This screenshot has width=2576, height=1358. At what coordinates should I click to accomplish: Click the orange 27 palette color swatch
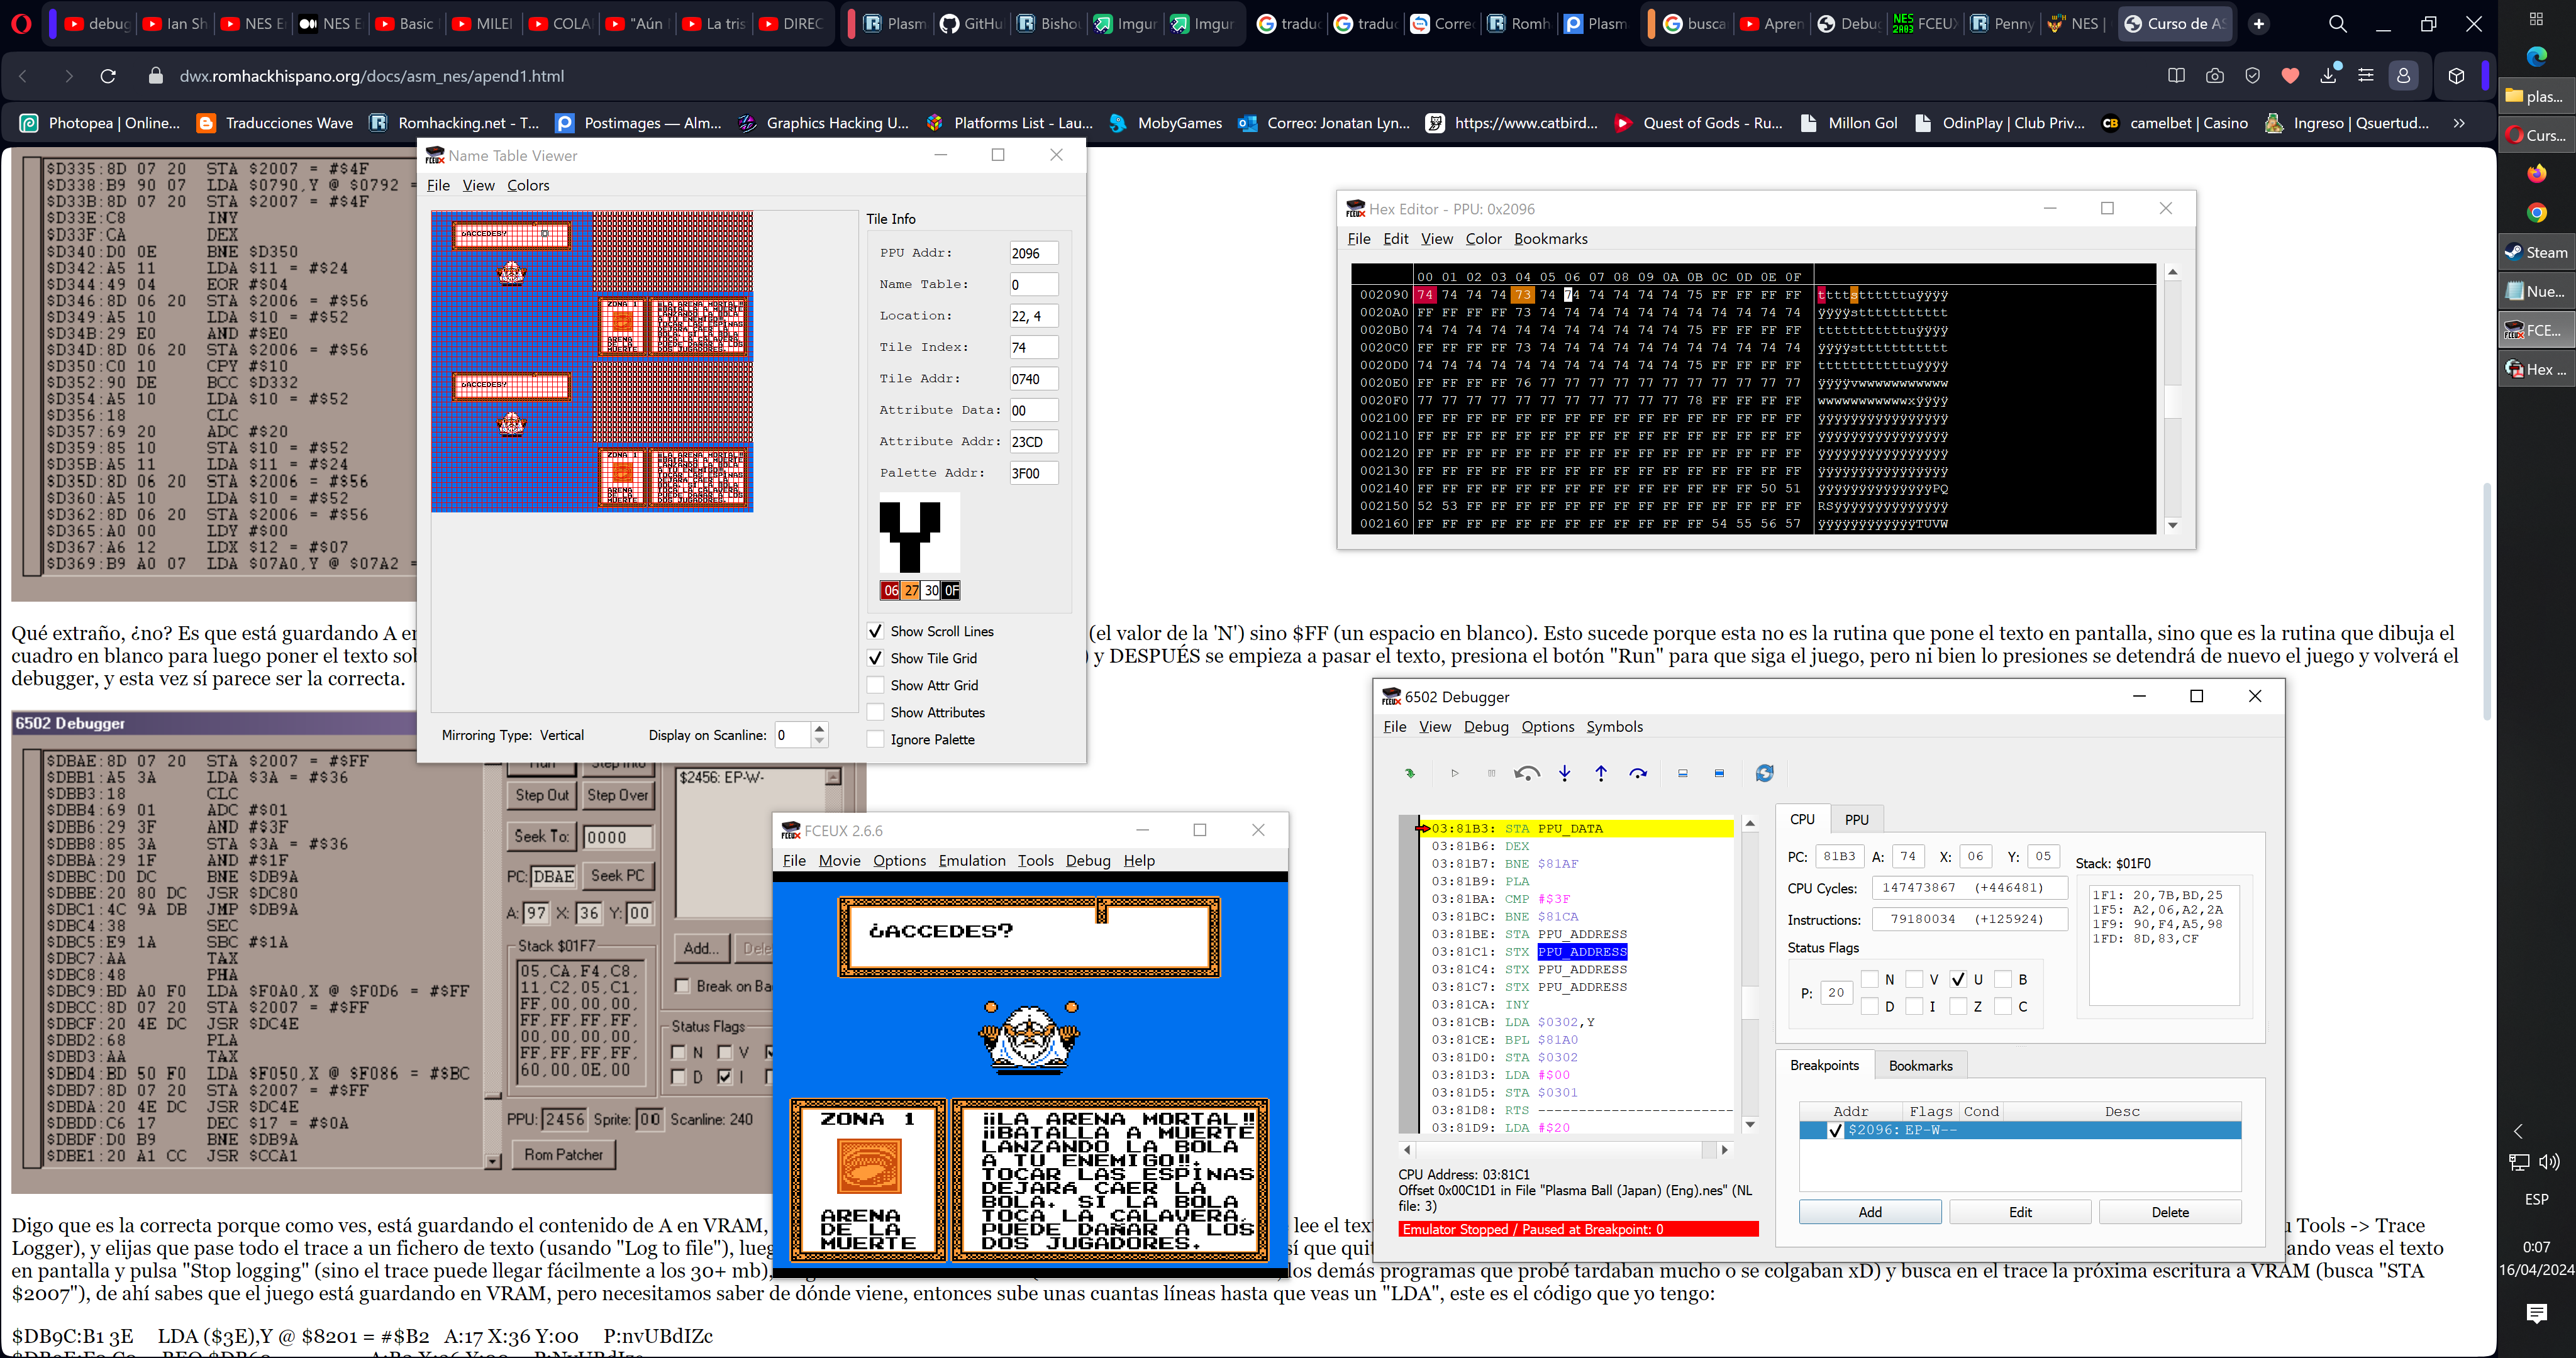(x=911, y=591)
